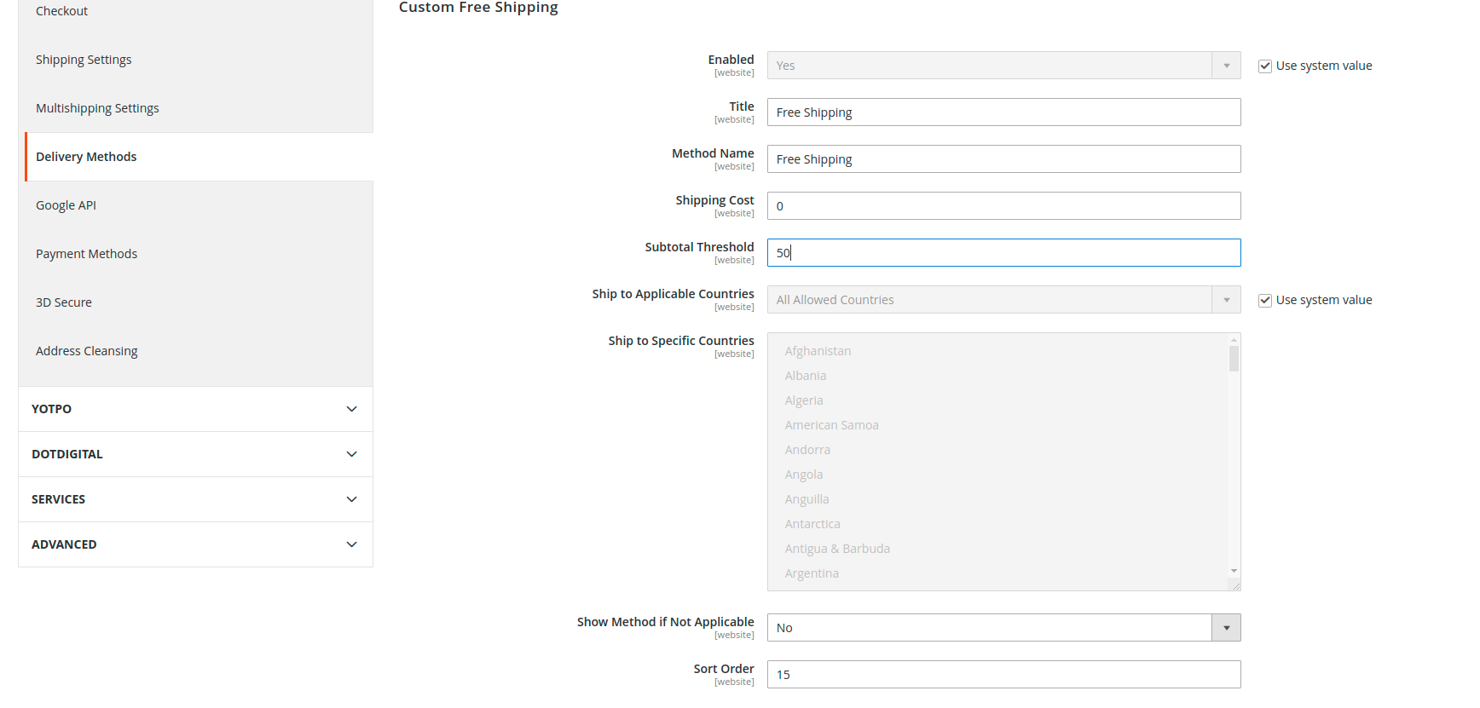Open Shipping Settings tab
Screen dimensions: 1480x708
(x=84, y=60)
